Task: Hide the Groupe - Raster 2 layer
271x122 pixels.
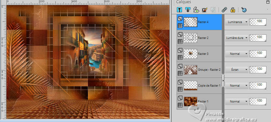Action: coord(180,73)
